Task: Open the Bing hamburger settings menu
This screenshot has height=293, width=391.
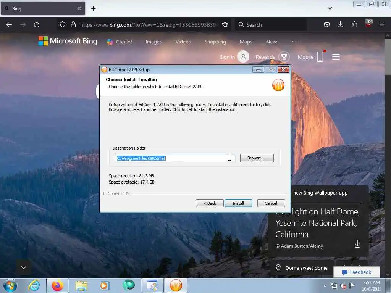Action: 336,57
